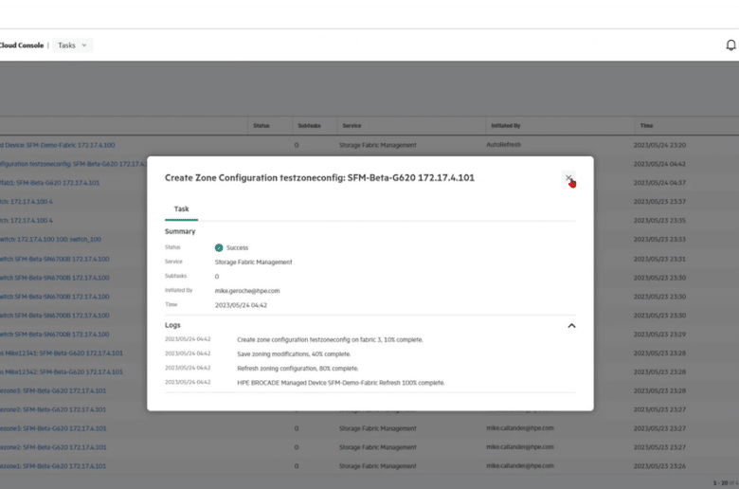The image size is (739, 489).
Task: Open task Mike12341: SFM-Beta-G620 link
Action: 62,353
